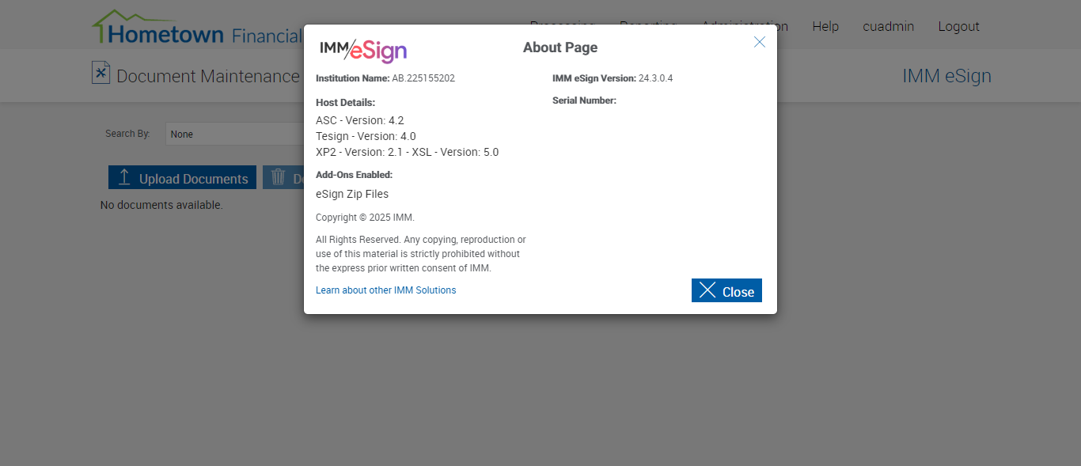Click the Document Maintenance page icon
Image resolution: width=1081 pixels, height=466 pixels.
pyautogui.click(x=101, y=73)
